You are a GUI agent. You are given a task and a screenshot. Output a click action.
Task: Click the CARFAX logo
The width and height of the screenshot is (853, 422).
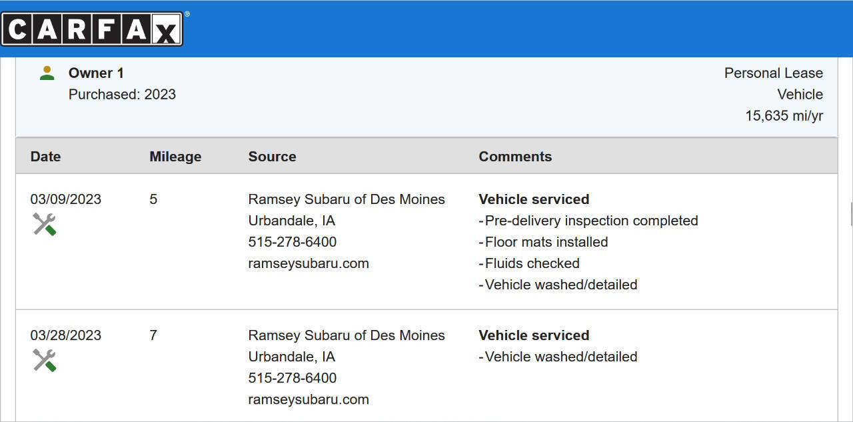[92, 29]
